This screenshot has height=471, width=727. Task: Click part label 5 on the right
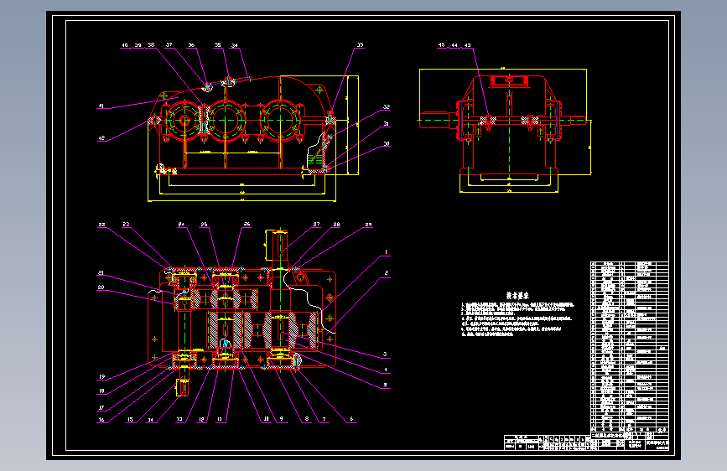[385, 385]
